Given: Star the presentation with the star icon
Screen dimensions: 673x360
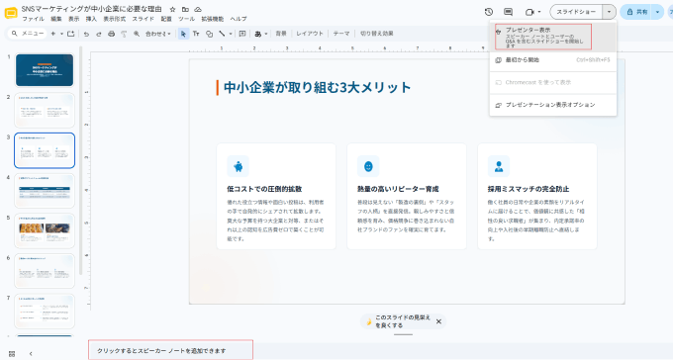Looking at the screenshot, I should point(172,9).
